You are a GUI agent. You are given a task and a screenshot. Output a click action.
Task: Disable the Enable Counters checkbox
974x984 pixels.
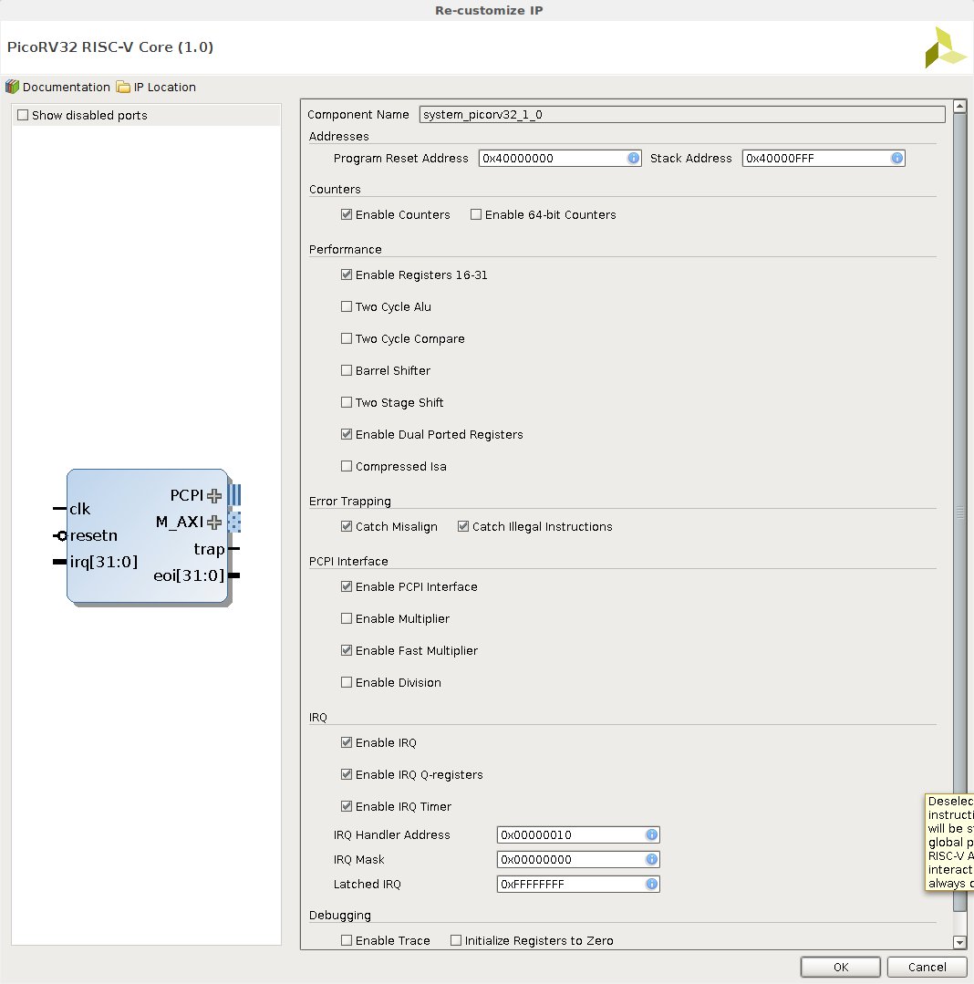(347, 214)
